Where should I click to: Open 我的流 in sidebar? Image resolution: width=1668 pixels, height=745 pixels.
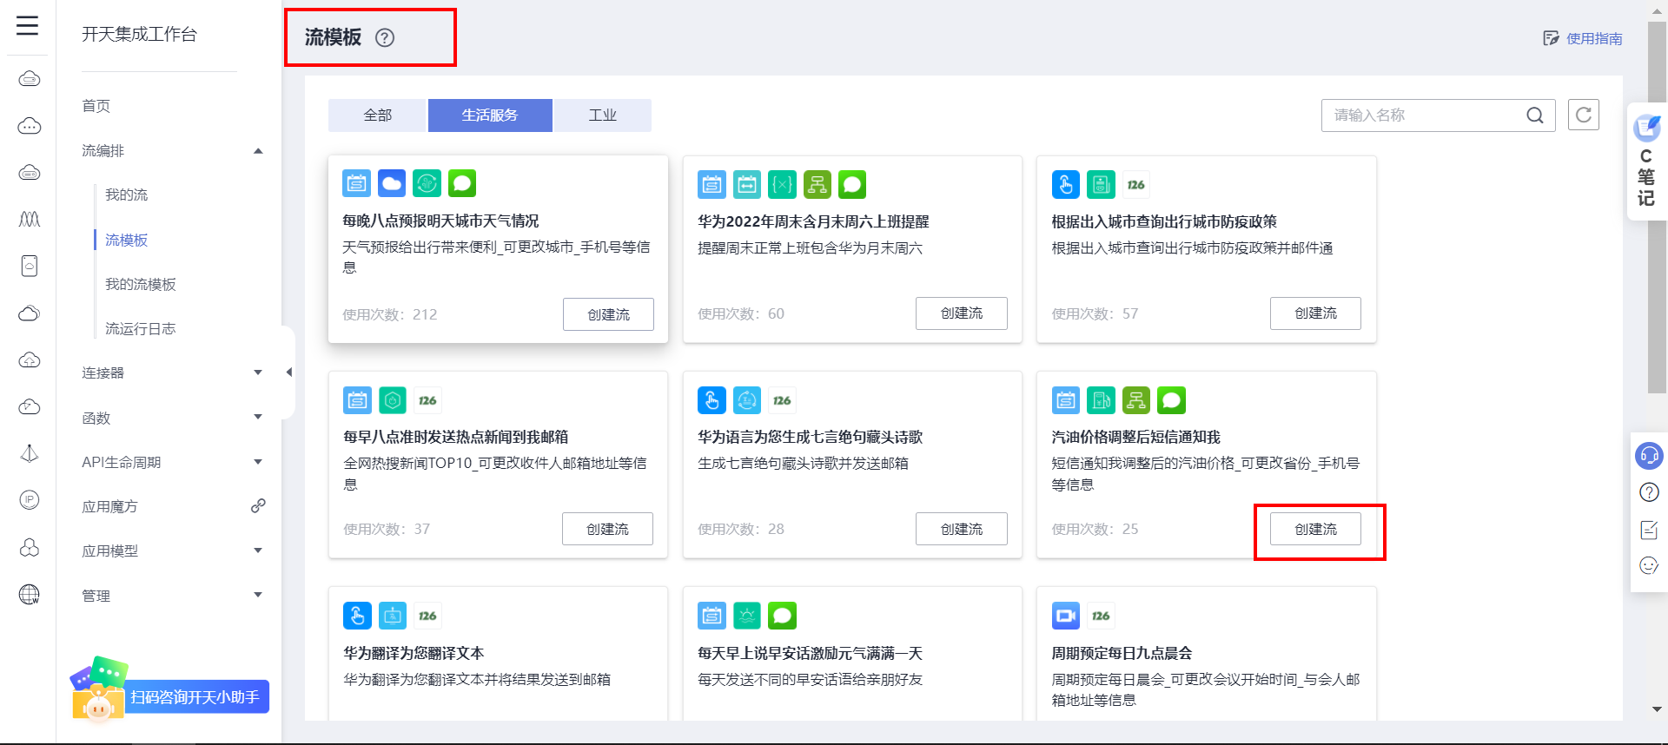(127, 194)
